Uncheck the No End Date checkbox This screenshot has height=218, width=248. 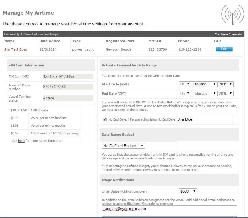click(105, 119)
